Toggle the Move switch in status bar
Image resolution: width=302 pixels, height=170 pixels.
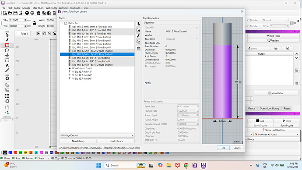click(x=2, y=158)
